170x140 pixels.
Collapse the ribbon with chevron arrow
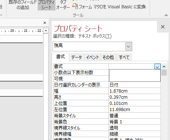tap(166, 15)
